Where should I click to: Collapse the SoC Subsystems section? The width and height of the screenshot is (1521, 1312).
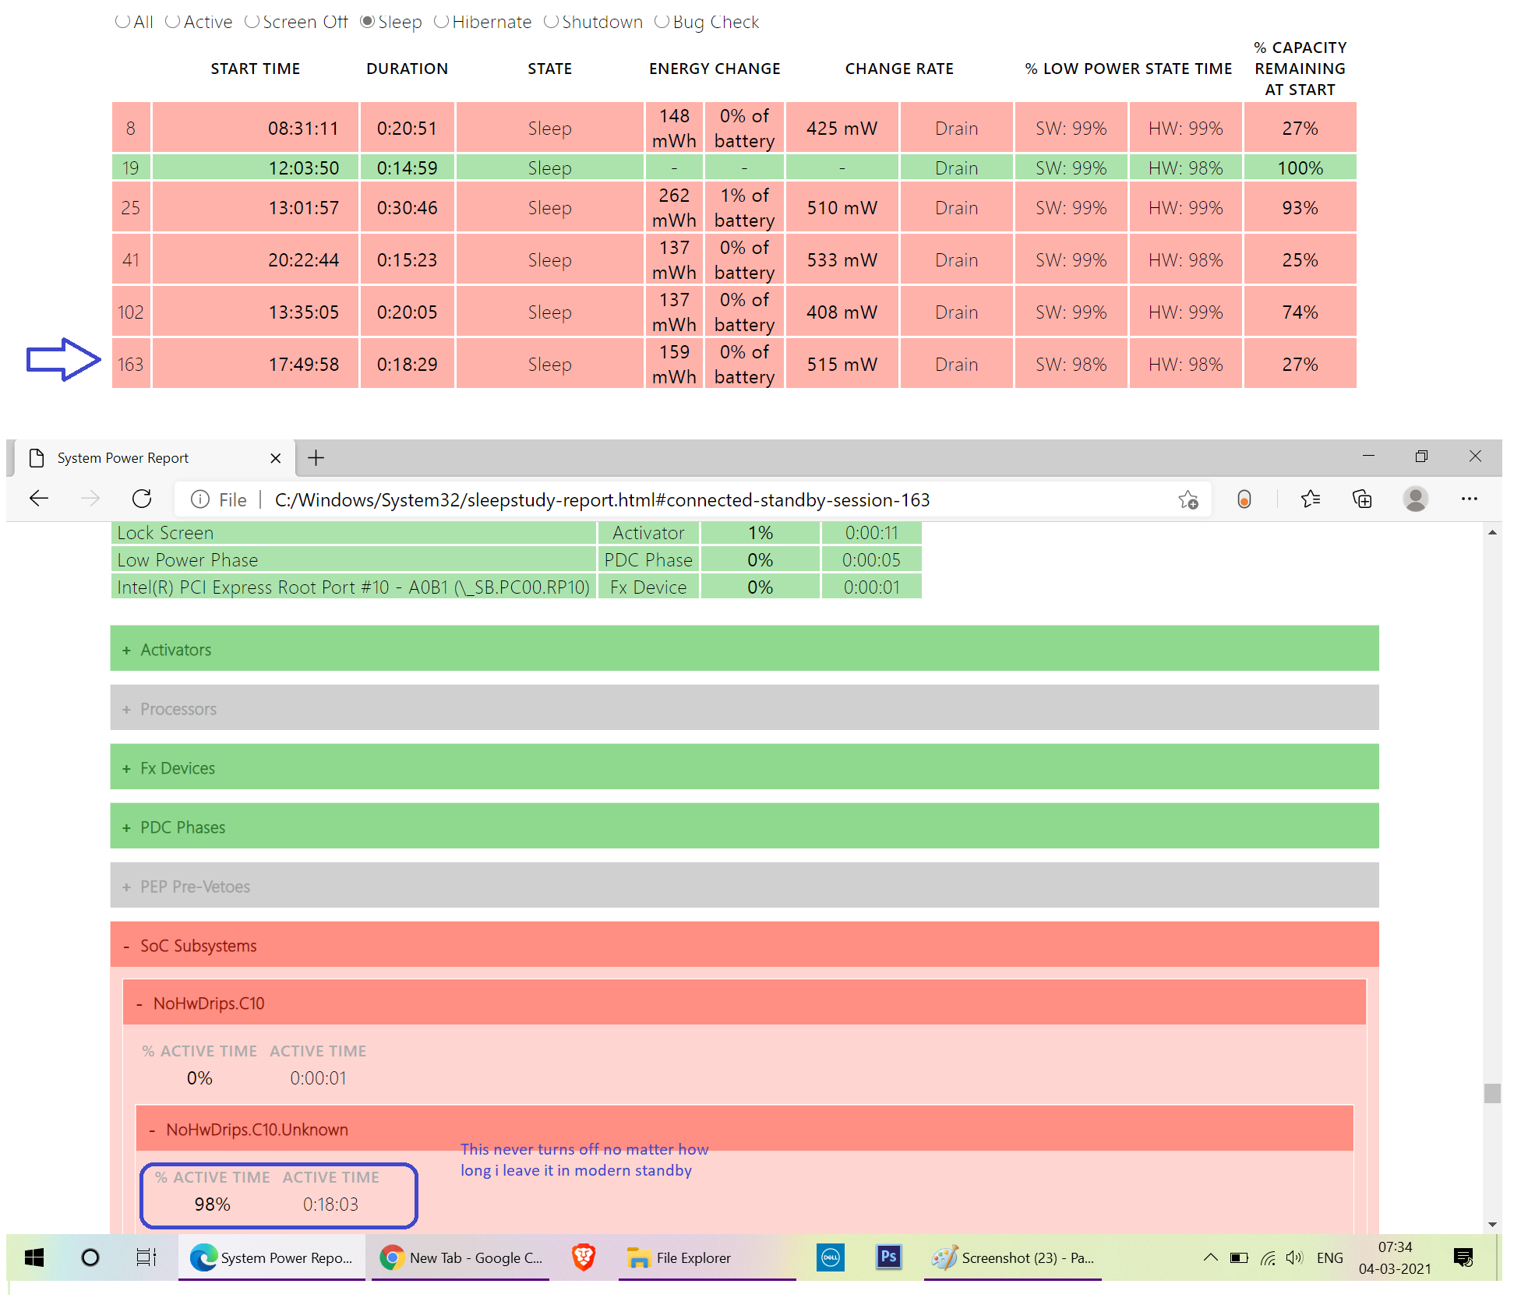coord(198,946)
